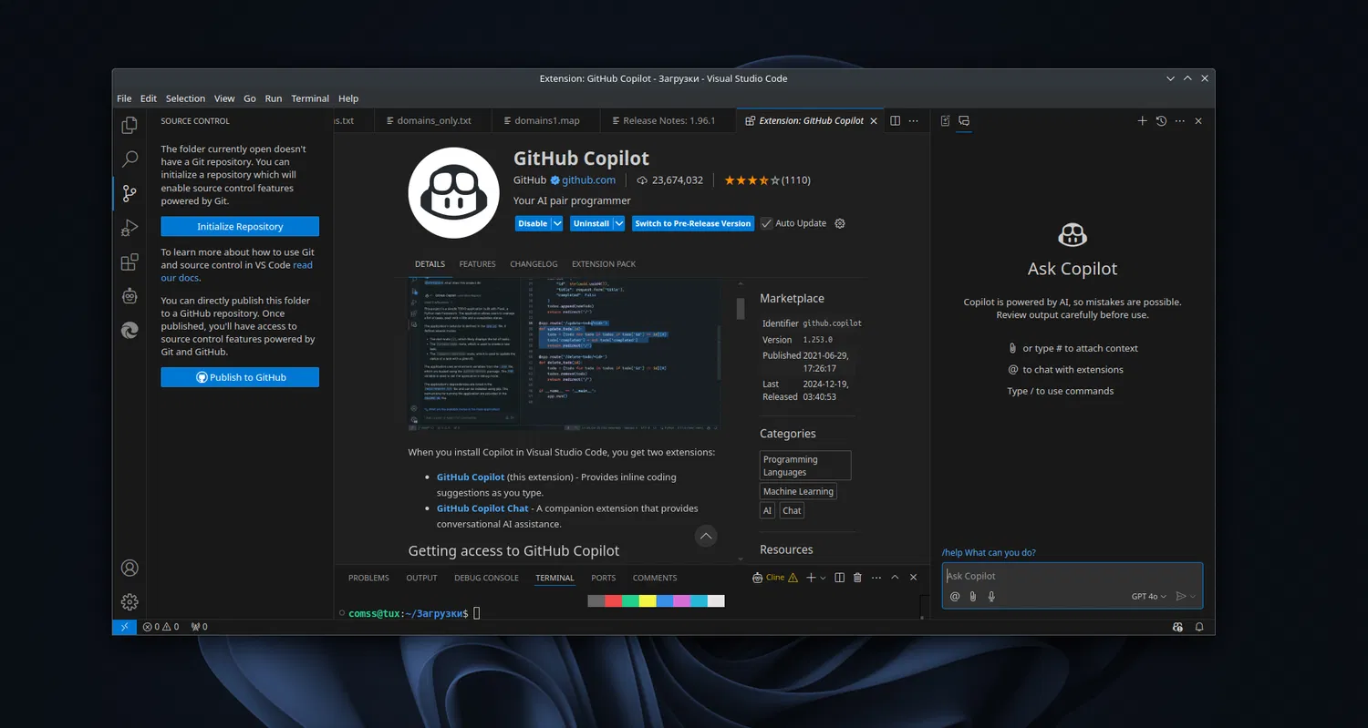Click in the Ask Copilot input field
The height and width of the screenshot is (728, 1368).
point(1073,576)
